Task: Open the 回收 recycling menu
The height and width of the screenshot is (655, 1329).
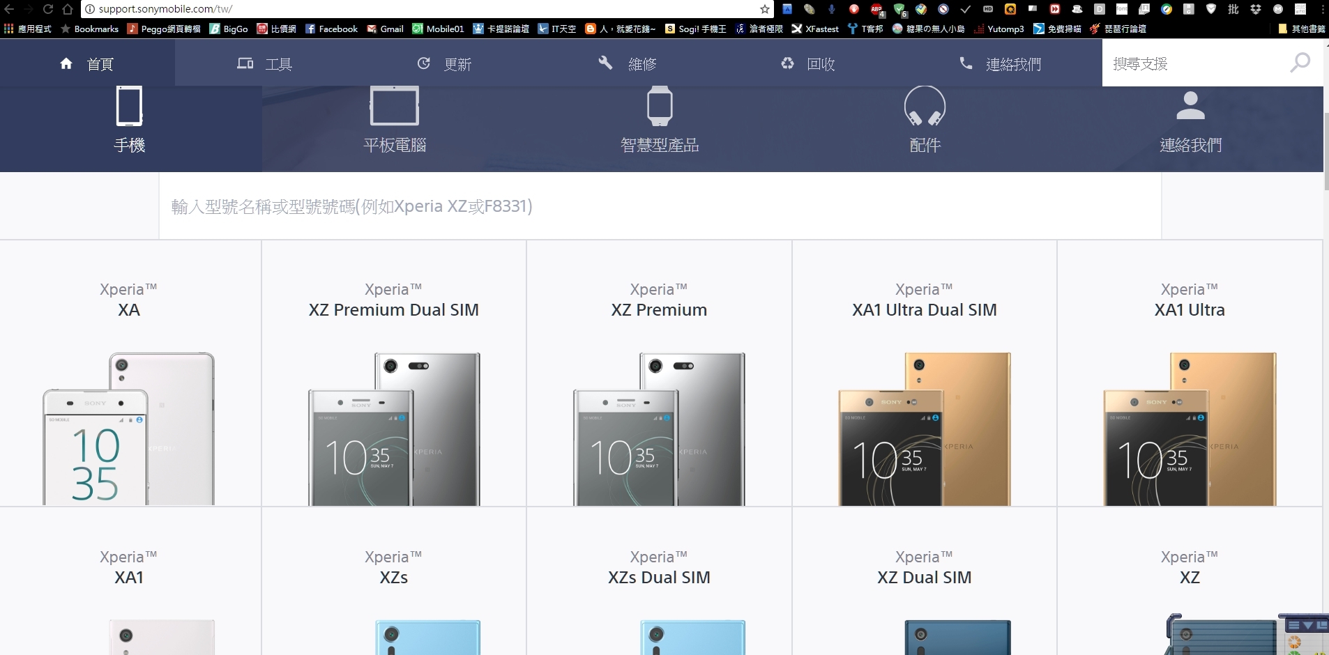Action: pos(807,63)
